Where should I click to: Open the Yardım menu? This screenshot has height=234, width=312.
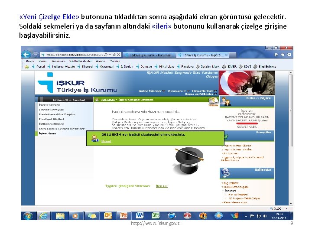(115, 61)
